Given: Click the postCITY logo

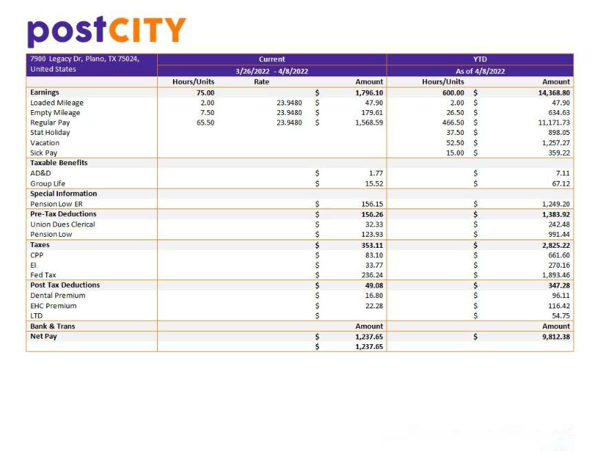Looking at the screenshot, I should click(107, 31).
